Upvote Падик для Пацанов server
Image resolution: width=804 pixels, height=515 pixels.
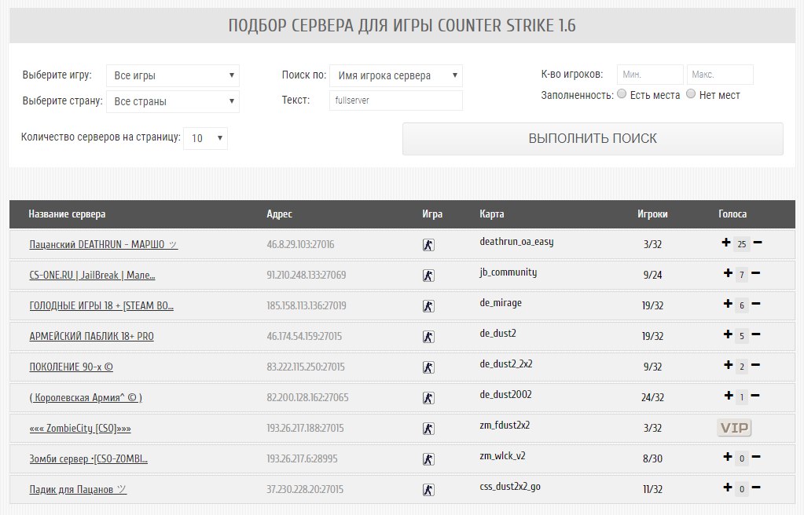(728, 488)
